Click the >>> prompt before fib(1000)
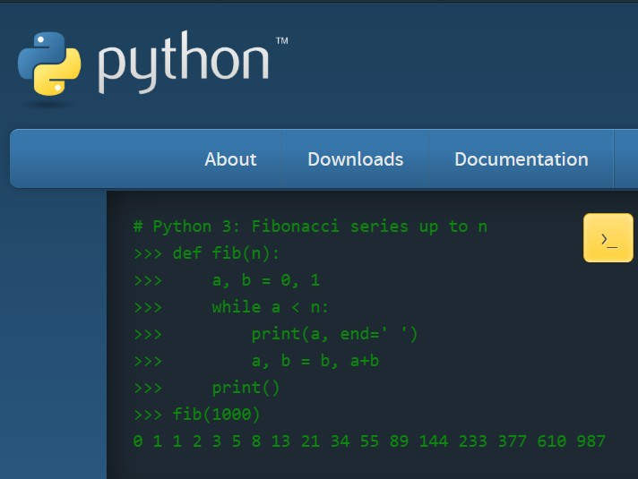 pos(147,415)
